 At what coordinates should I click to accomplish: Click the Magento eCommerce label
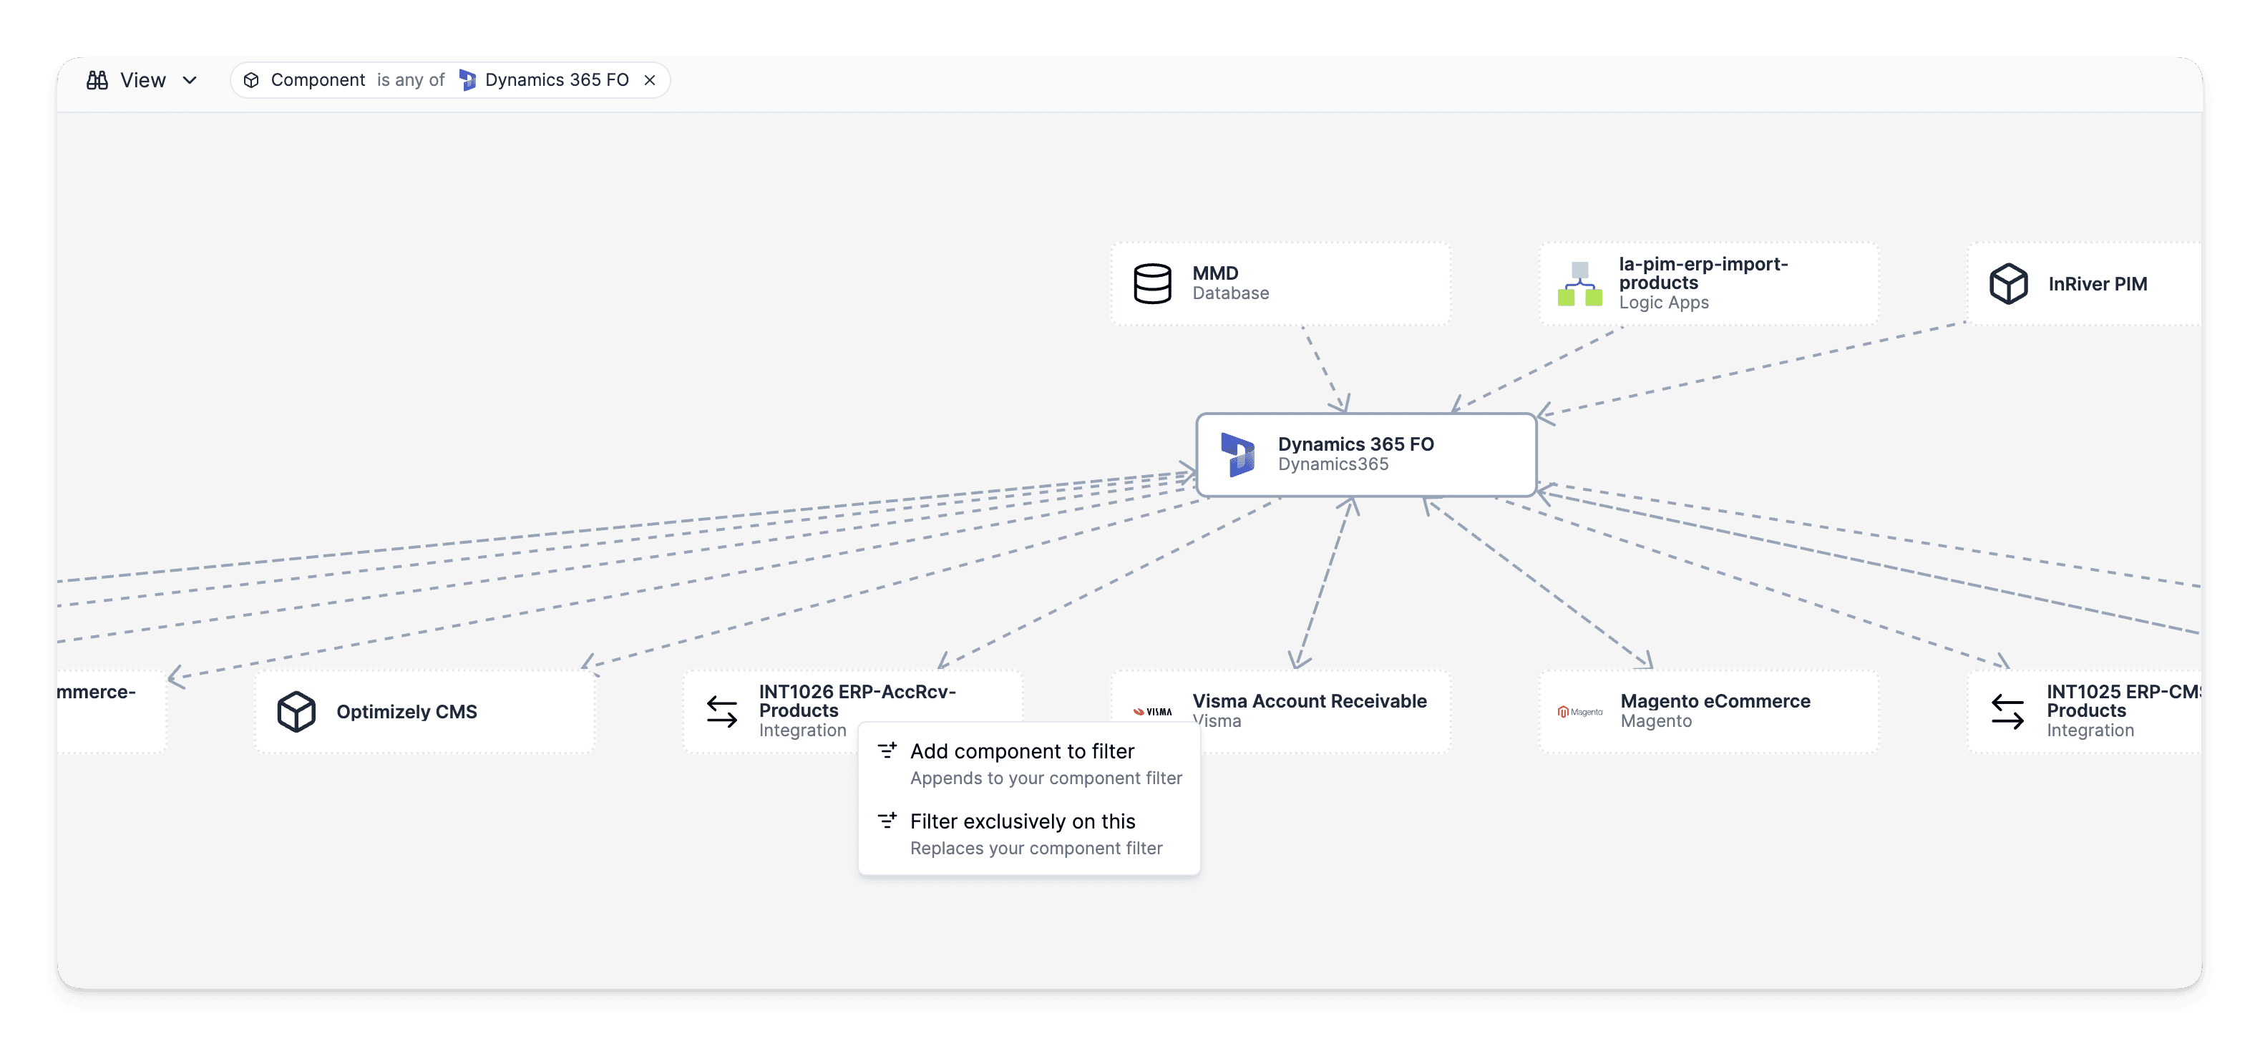pos(1715,700)
